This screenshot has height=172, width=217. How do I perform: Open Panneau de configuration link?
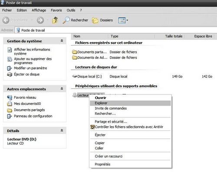click(x=33, y=116)
